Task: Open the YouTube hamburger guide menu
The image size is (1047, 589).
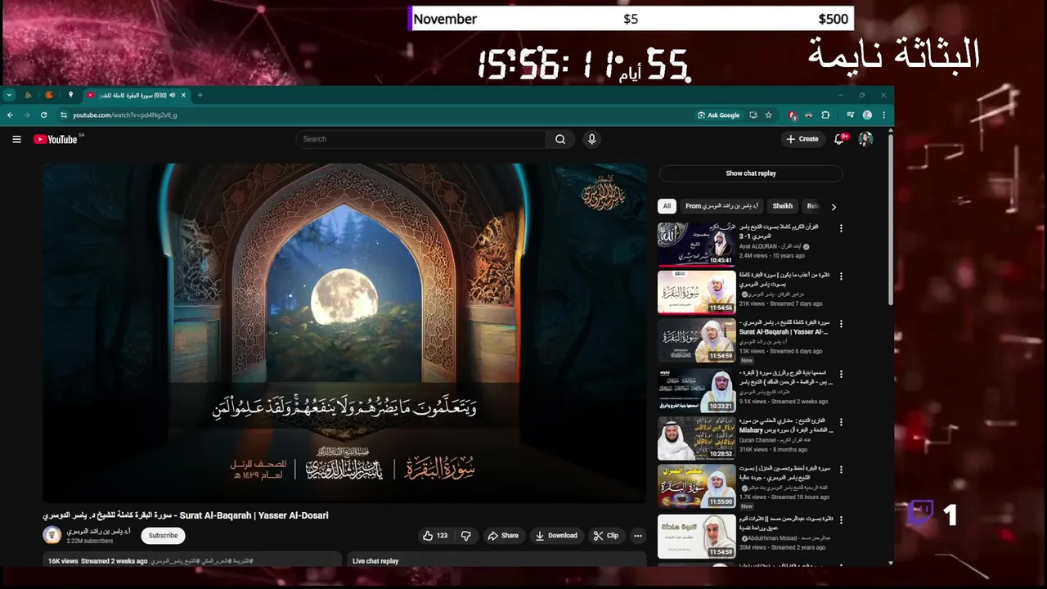Action: click(16, 139)
